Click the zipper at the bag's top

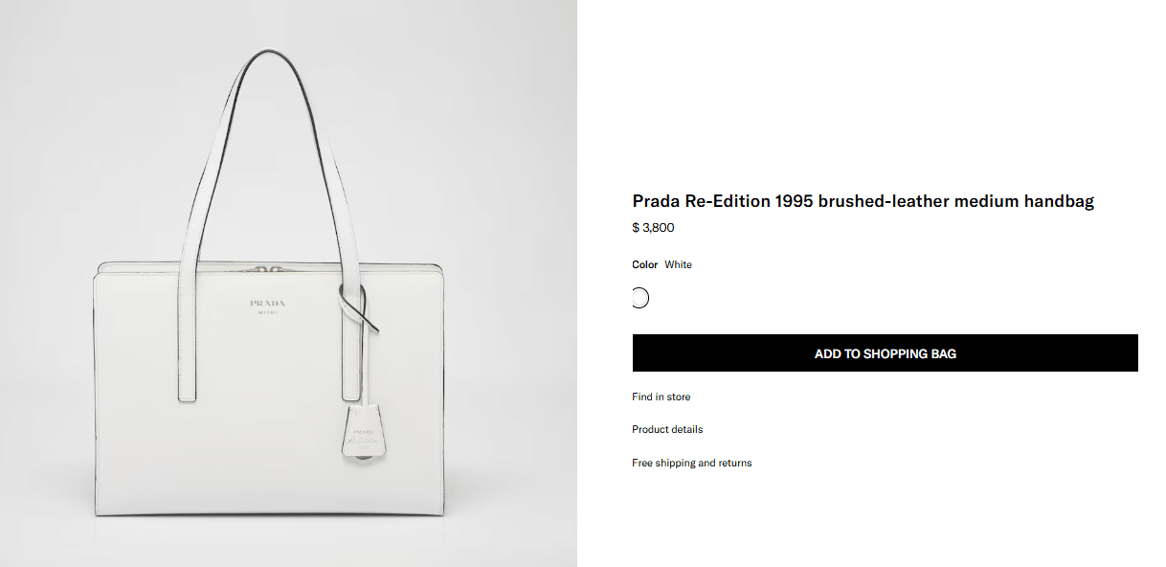(x=270, y=266)
